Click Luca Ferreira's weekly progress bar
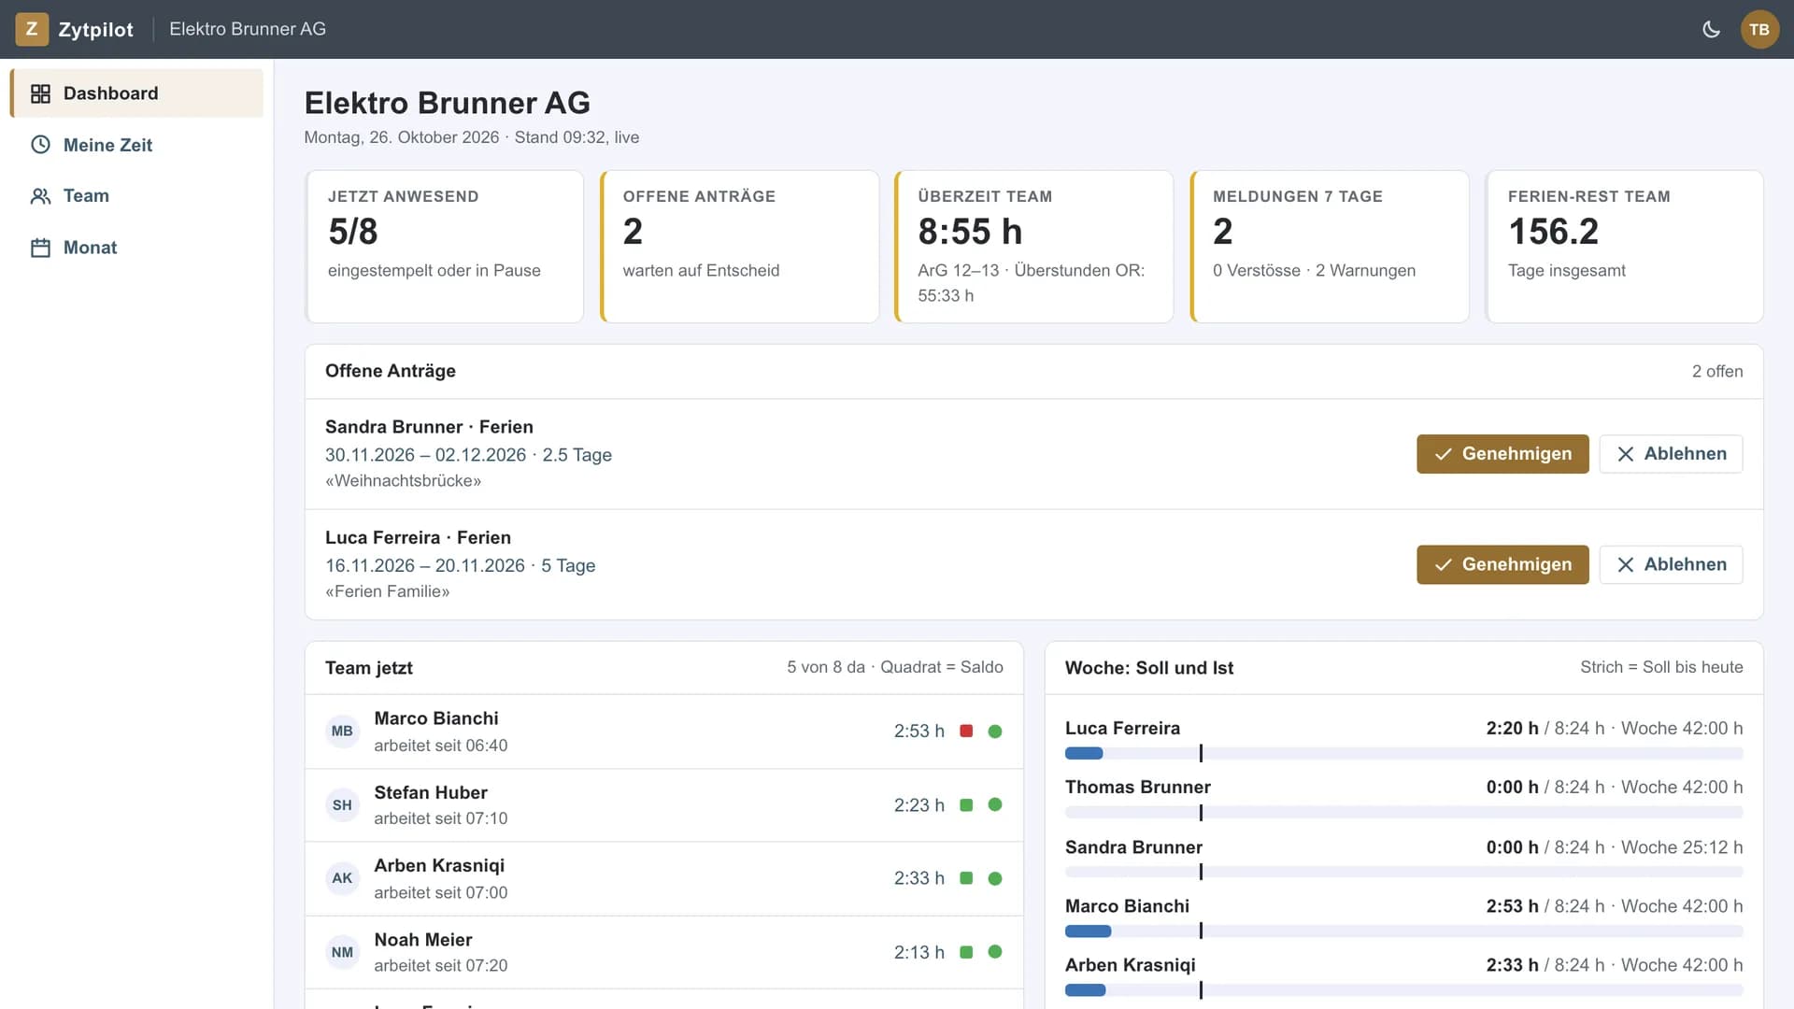Viewport: 1794px width, 1009px height. tap(1403, 753)
